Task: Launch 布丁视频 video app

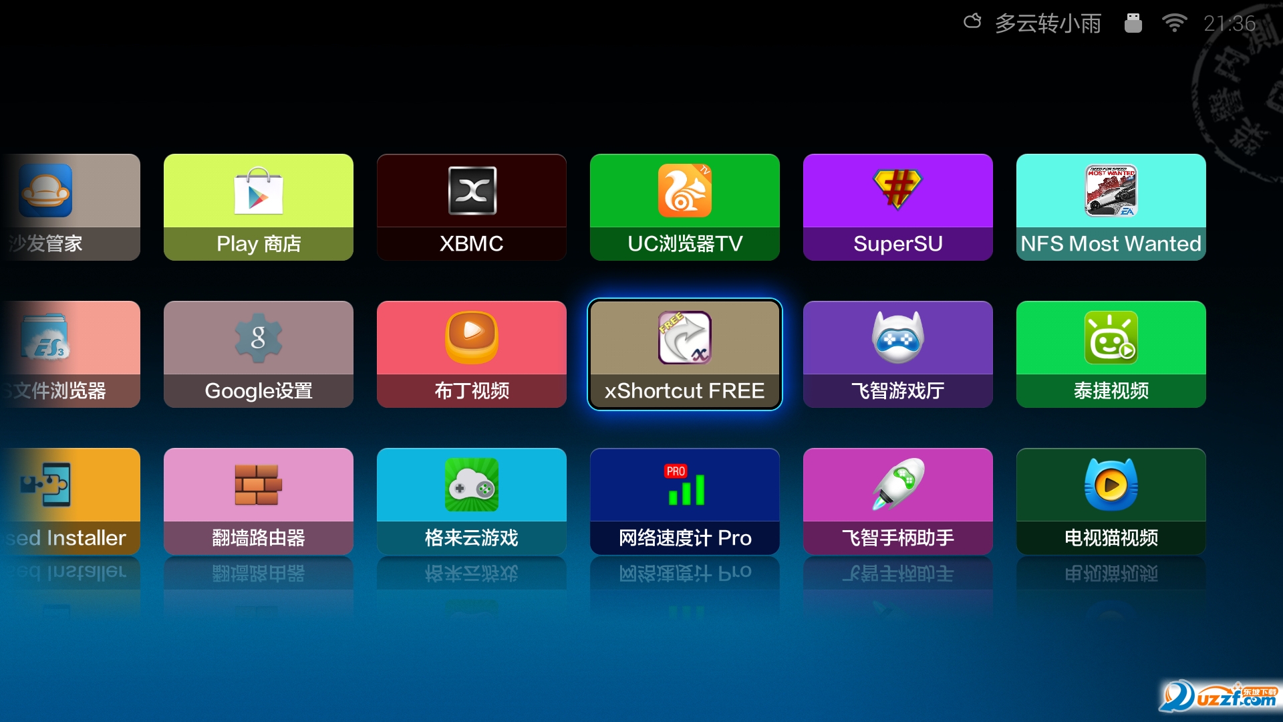Action: 471,354
